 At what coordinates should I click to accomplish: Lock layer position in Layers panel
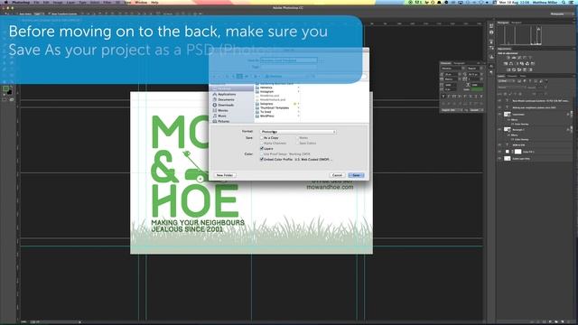[516, 94]
